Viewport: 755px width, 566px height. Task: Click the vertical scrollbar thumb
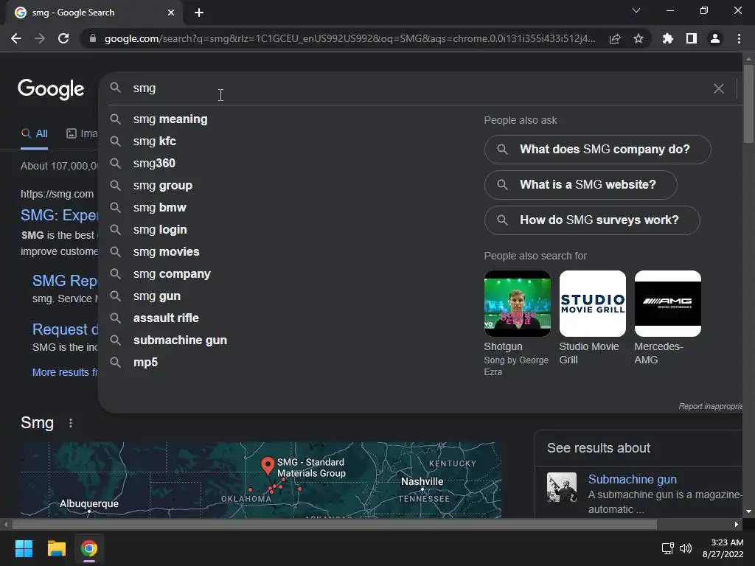[748, 104]
